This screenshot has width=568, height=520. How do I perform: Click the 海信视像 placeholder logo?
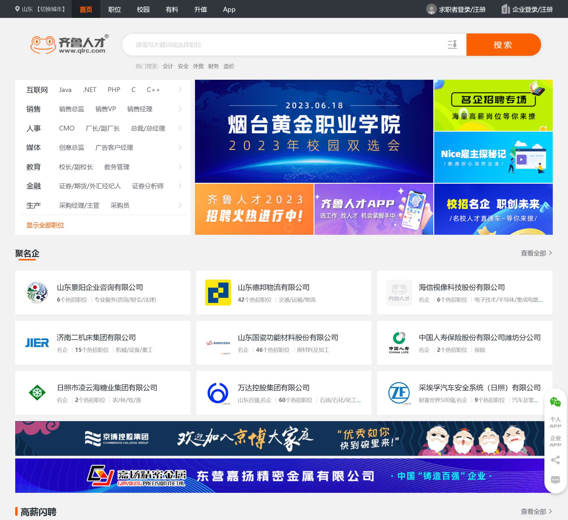click(x=399, y=292)
